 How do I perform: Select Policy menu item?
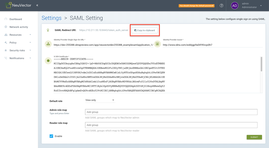pyautogui.click(x=13, y=43)
